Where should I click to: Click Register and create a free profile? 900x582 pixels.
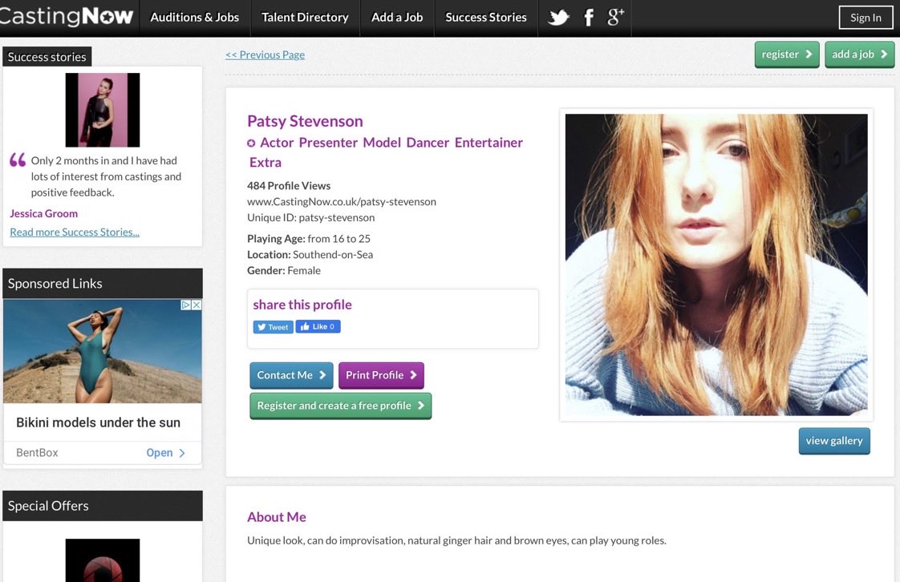click(x=340, y=406)
